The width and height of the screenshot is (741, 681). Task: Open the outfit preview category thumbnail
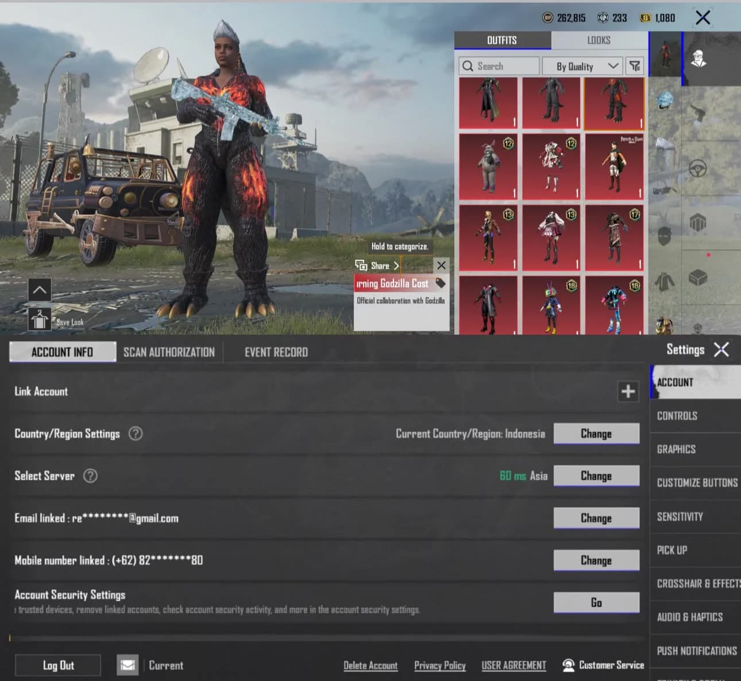665,54
